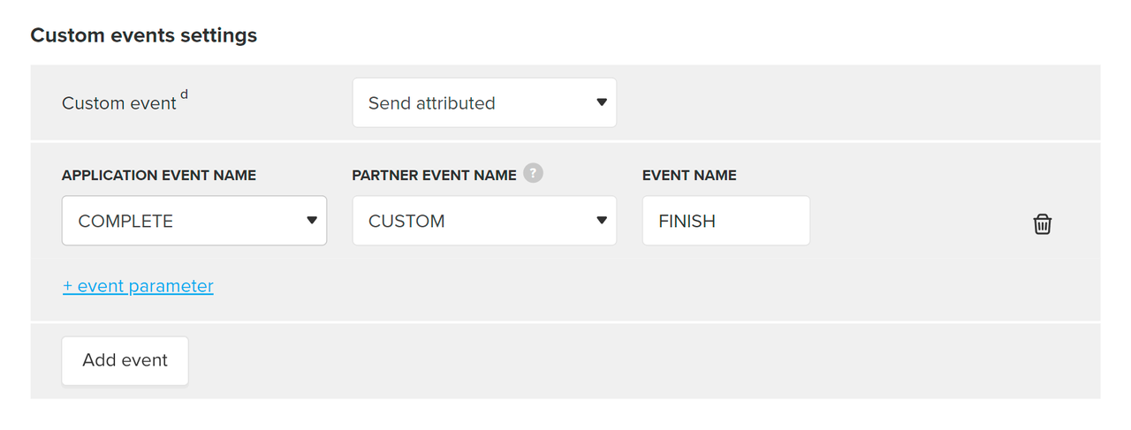Image resolution: width=1131 pixels, height=430 pixels.
Task: Click the PARTNER EVENT NAME column label
Action: pos(434,176)
